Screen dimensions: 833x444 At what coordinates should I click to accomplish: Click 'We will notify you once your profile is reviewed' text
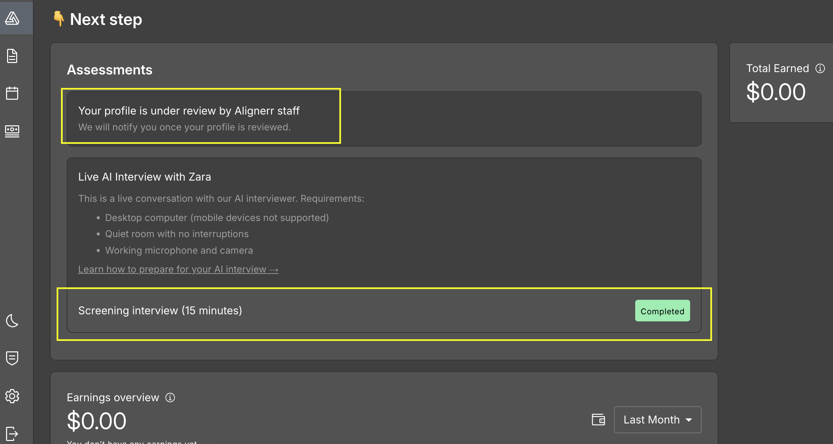(184, 127)
